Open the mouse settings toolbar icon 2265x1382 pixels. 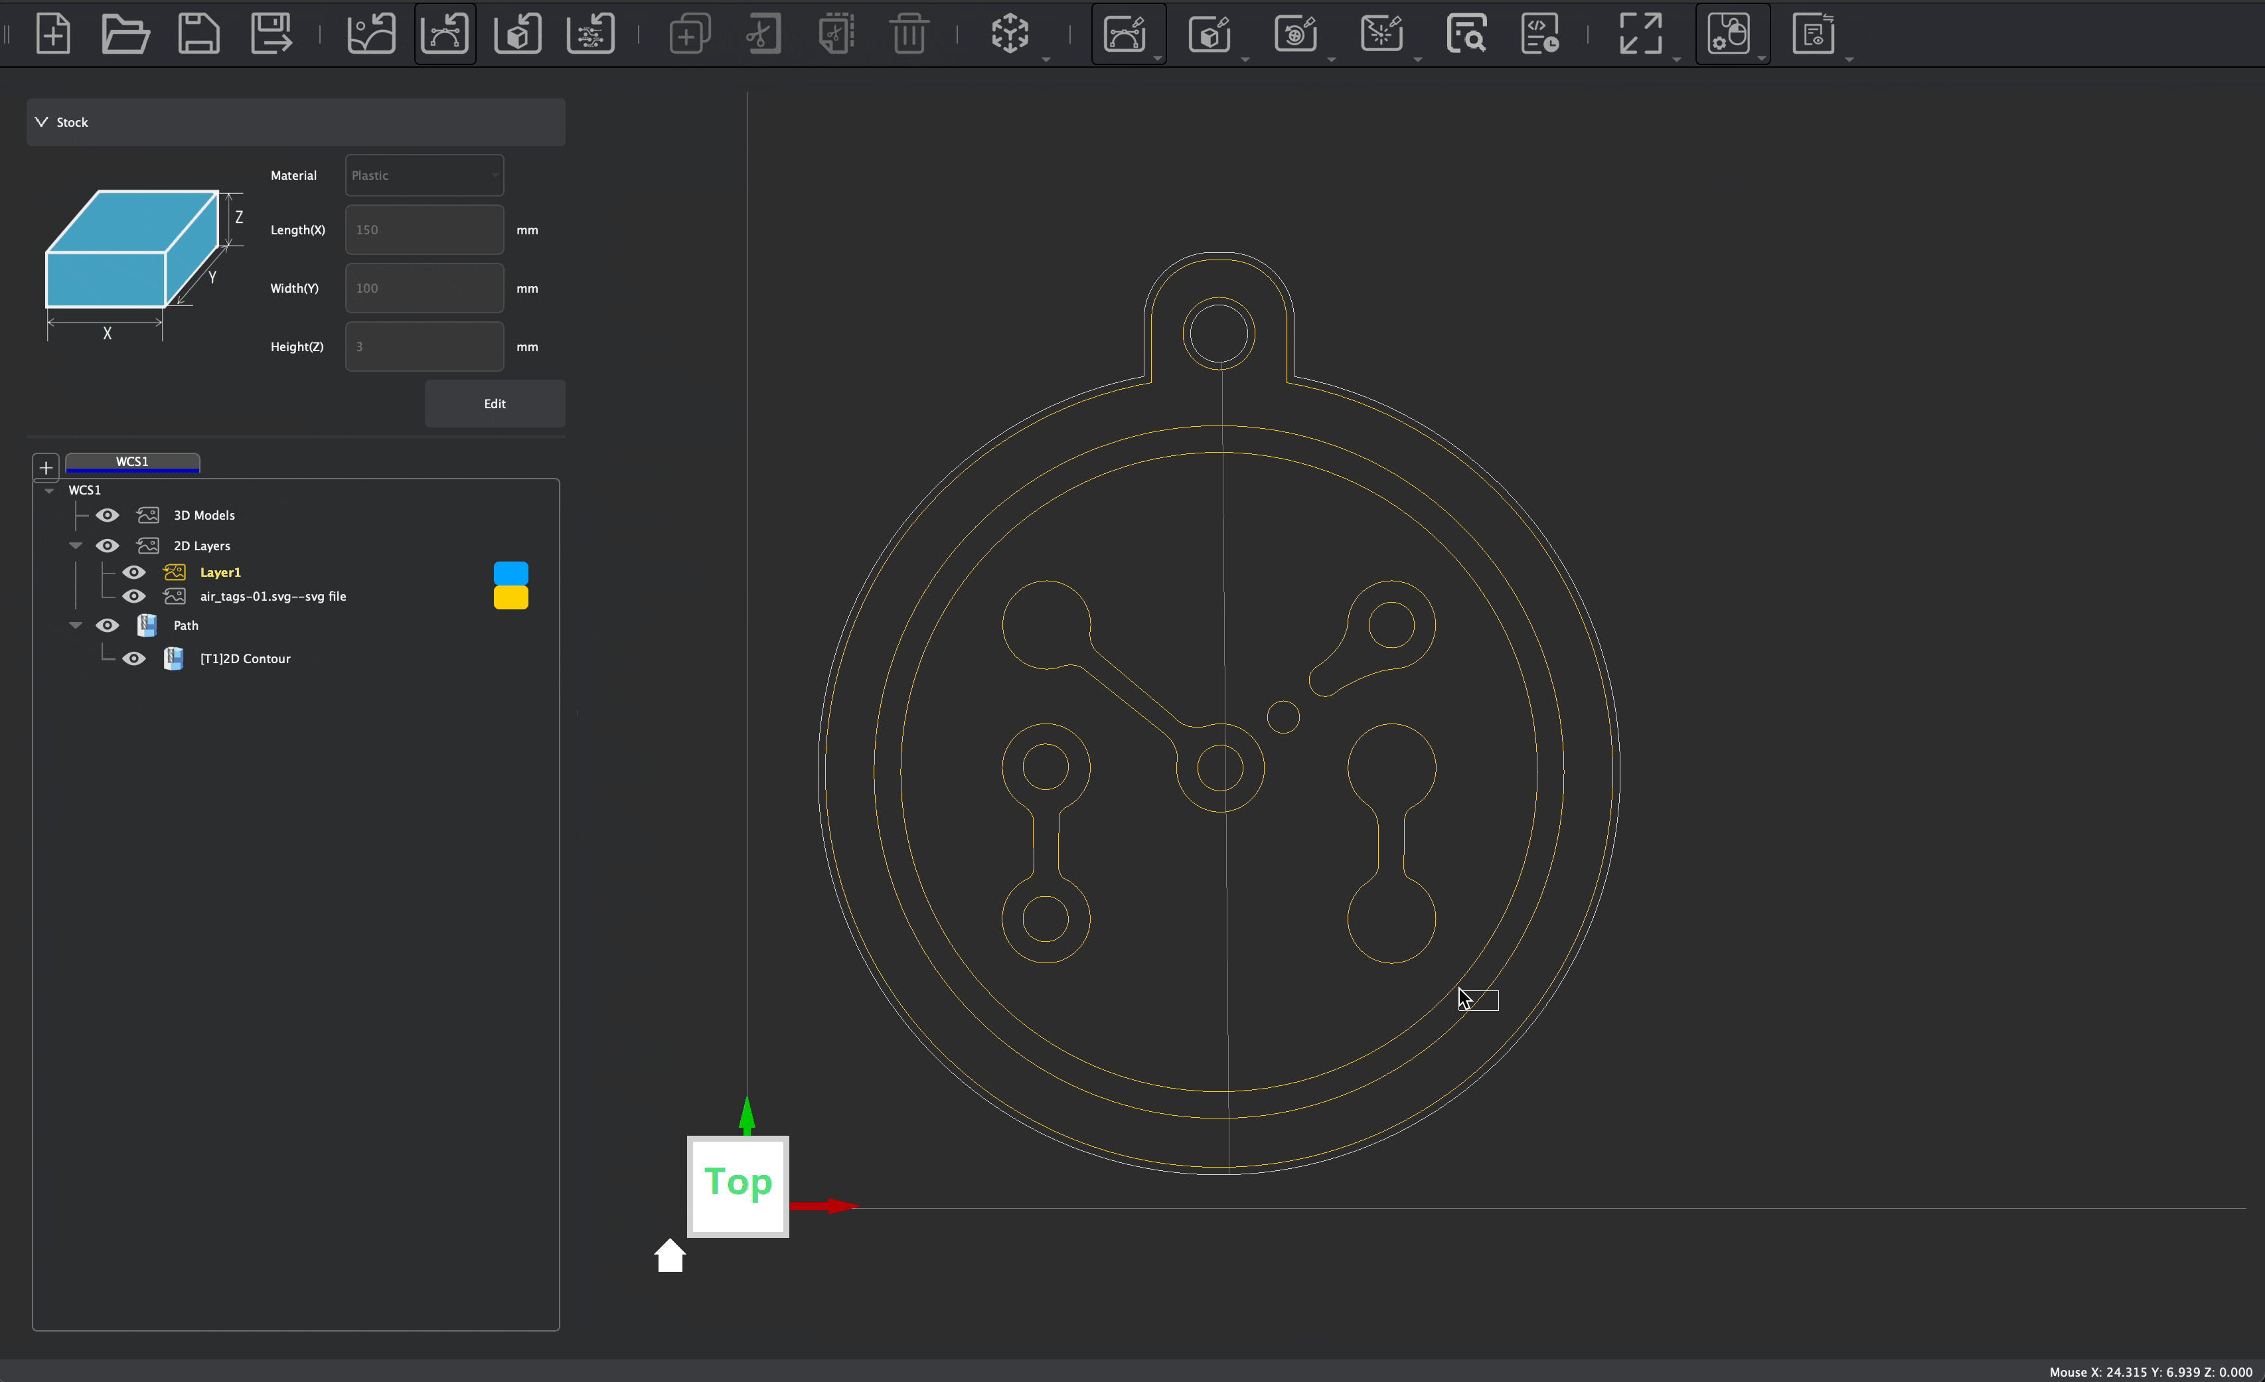click(1728, 34)
